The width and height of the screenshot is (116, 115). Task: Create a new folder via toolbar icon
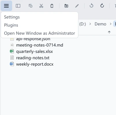[x=66, y=6]
